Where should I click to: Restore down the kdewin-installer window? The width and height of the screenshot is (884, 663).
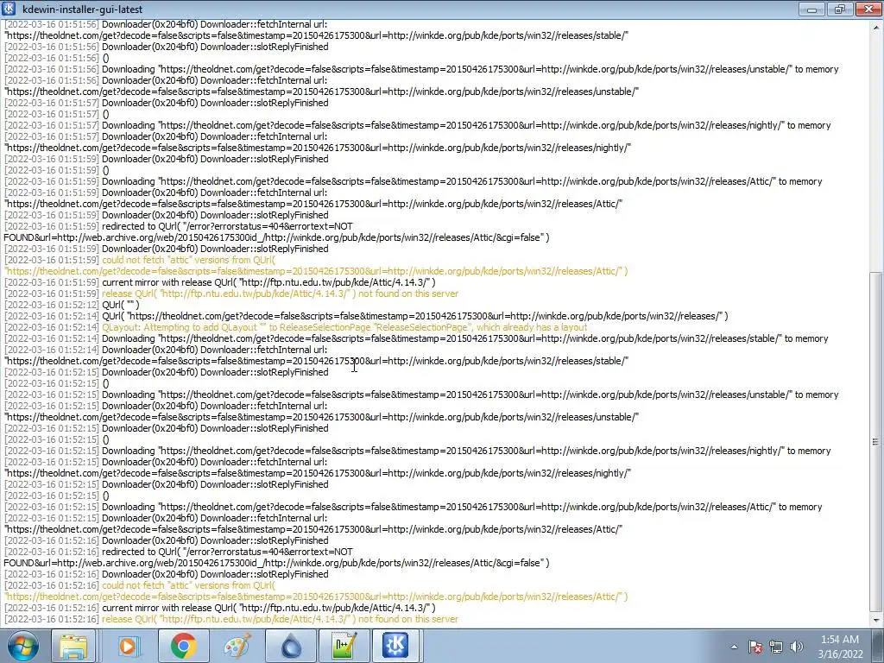pyautogui.click(x=840, y=9)
